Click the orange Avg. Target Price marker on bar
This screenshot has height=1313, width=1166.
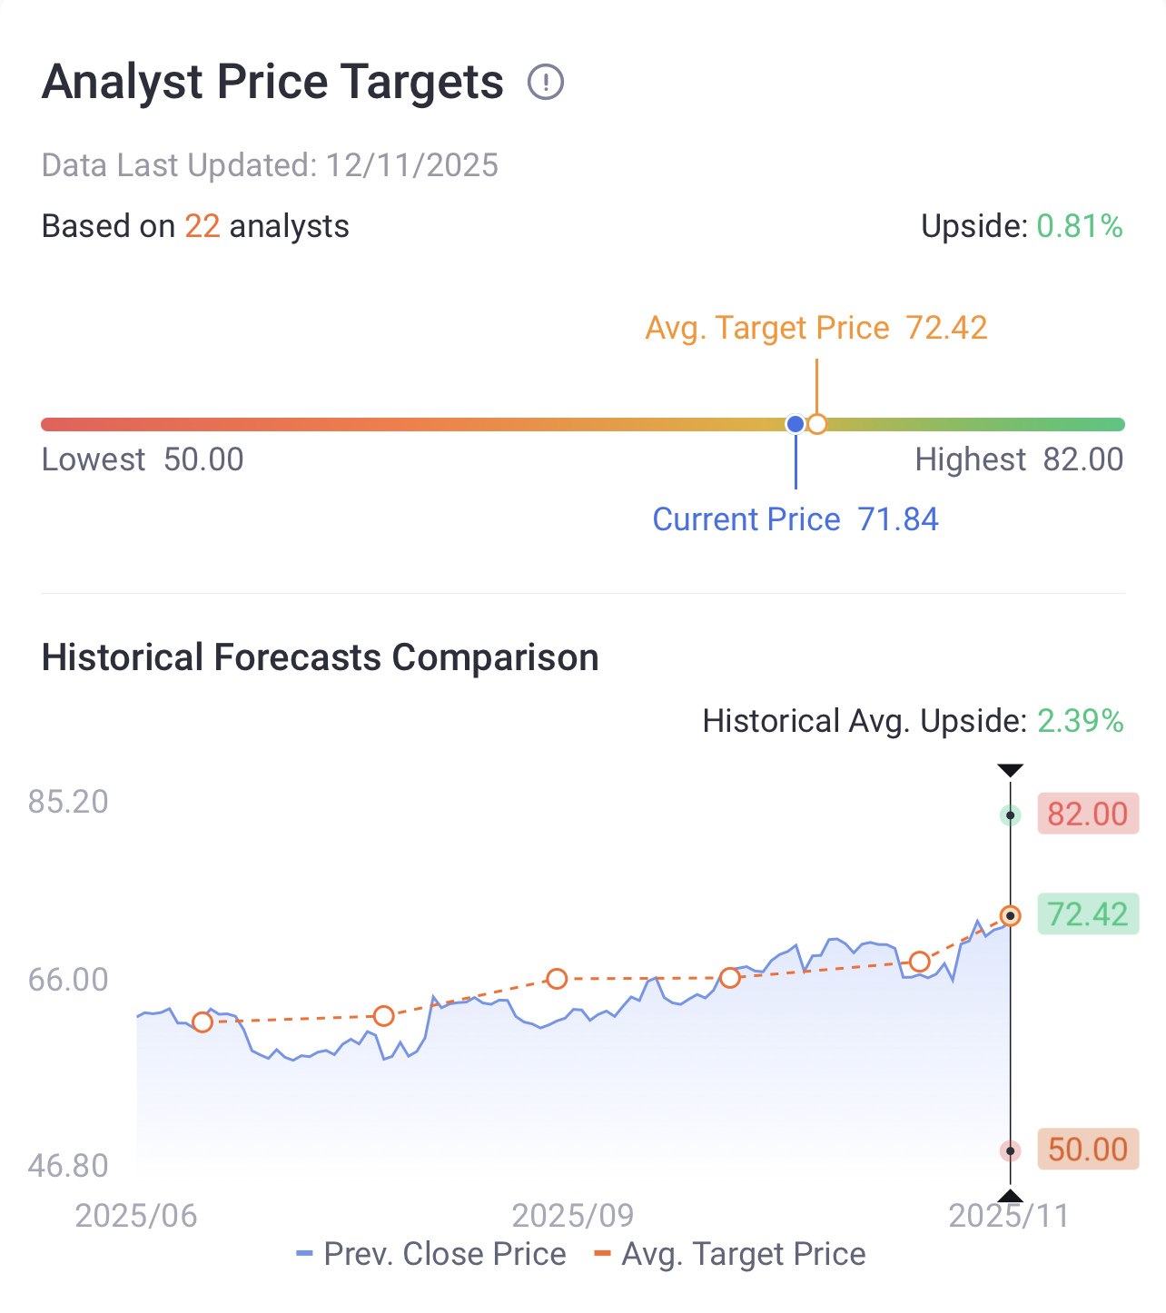(x=817, y=424)
